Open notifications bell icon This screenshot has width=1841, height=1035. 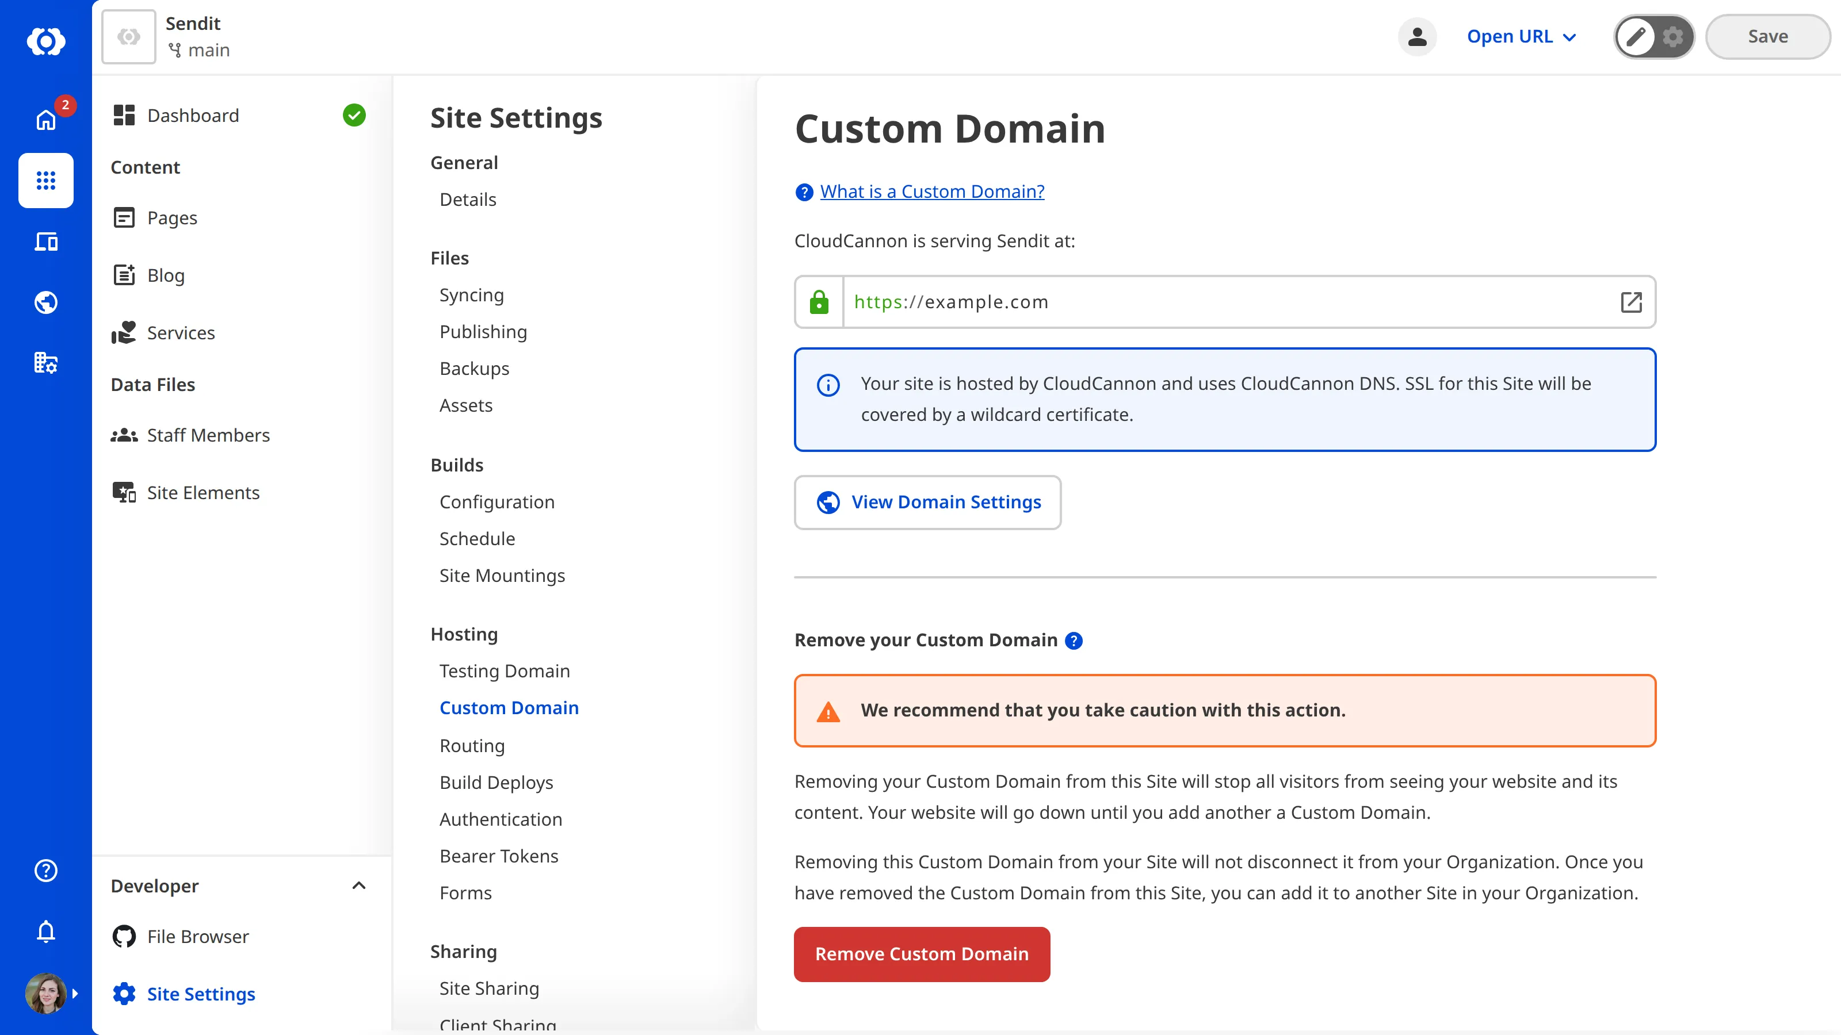46,931
